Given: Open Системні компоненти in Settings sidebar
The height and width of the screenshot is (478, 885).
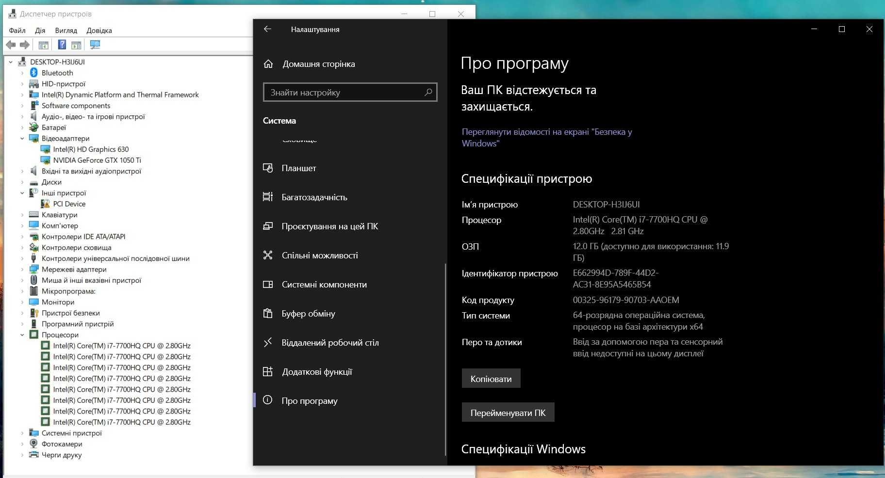Looking at the screenshot, I should point(324,284).
